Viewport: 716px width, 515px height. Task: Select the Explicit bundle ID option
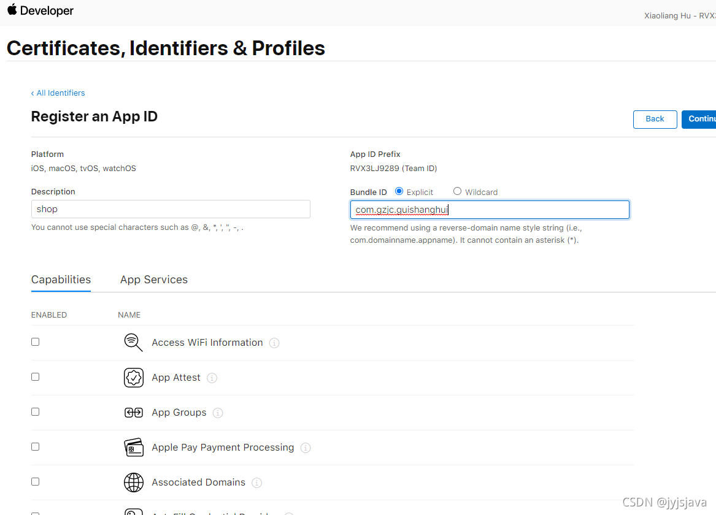click(x=399, y=191)
